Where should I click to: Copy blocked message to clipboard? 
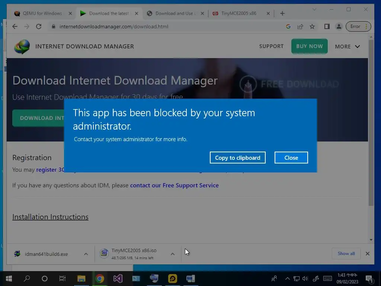[238, 158]
